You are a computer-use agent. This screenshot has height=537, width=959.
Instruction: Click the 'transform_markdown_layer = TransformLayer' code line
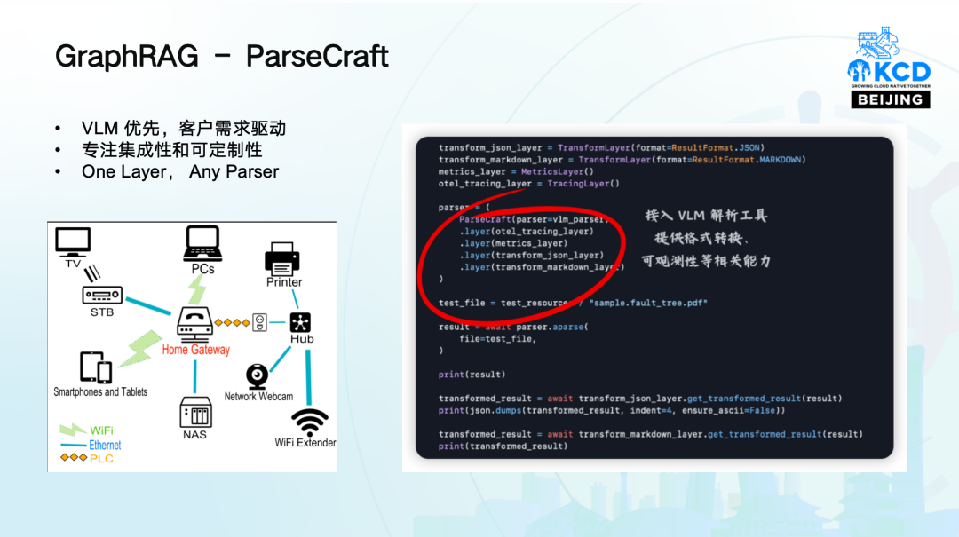[x=622, y=160]
